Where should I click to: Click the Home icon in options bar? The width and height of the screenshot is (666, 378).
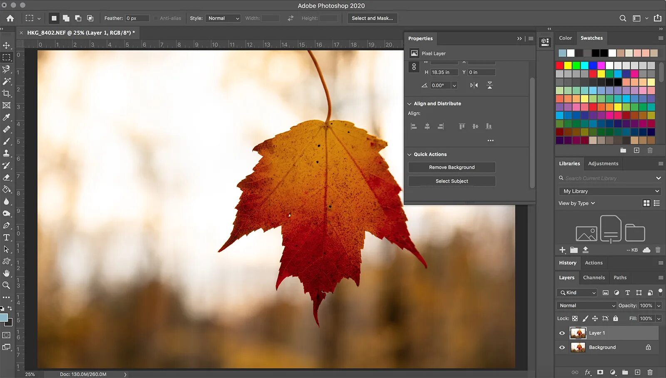(10, 18)
